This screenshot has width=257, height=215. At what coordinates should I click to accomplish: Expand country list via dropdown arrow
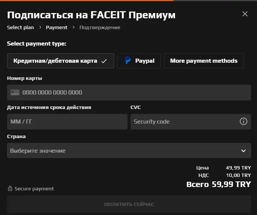[x=244, y=150]
